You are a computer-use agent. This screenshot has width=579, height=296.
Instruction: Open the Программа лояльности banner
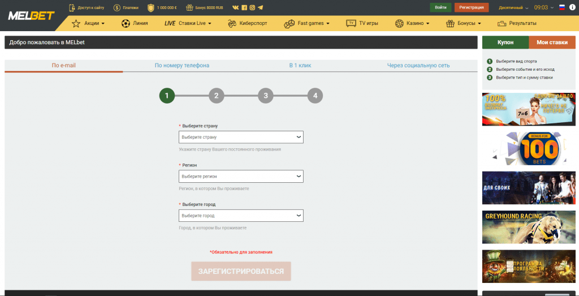pyautogui.click(x=529, y=267)
